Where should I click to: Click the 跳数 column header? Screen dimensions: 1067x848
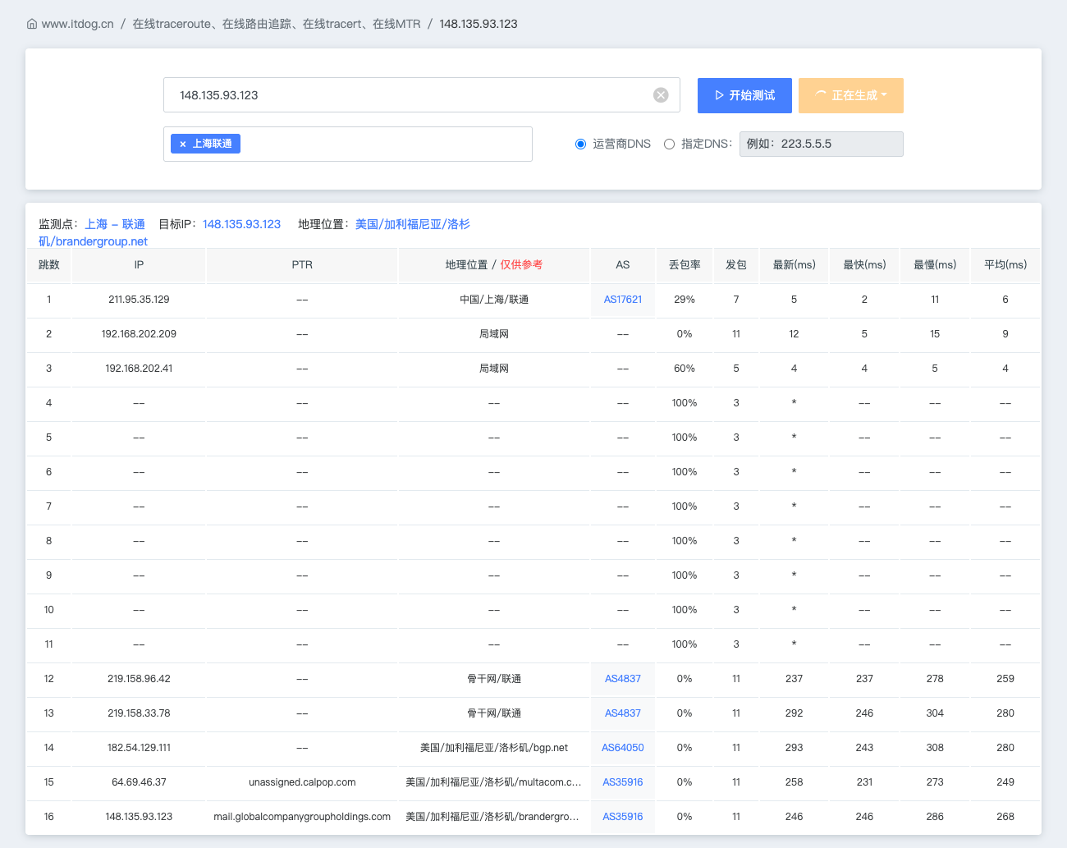[x=49, y=265]
